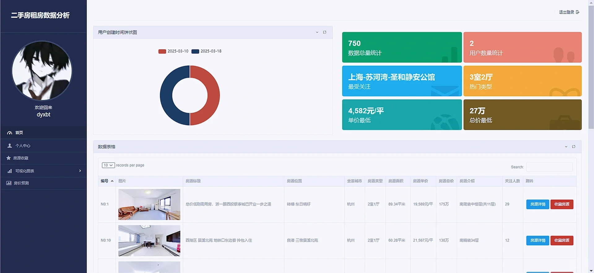Viewport: 594px width, 273px height.
Task: Click the 4,582元/平 单价最低 card
Action: point(402,115)
